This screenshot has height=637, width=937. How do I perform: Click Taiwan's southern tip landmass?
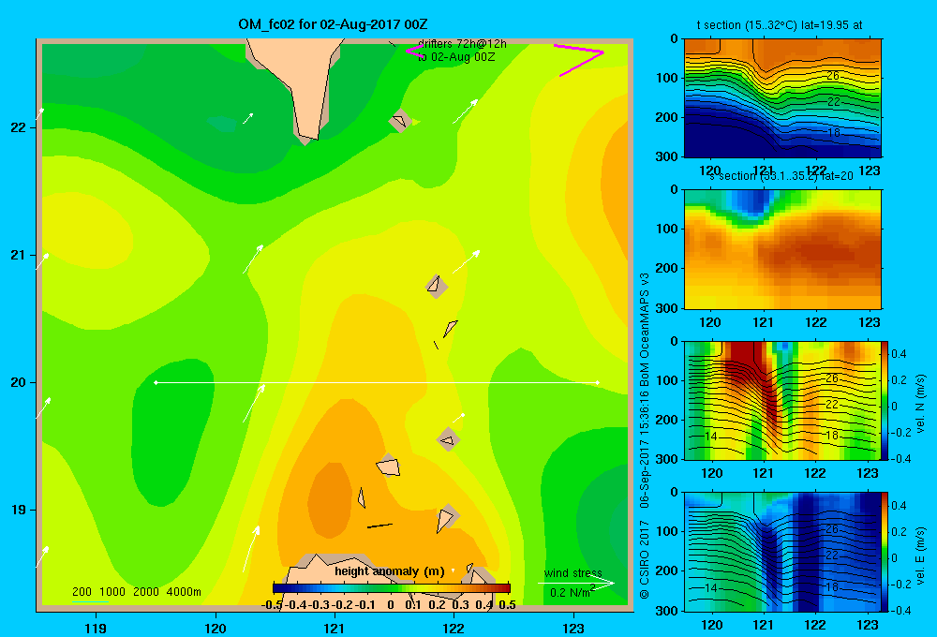(301, 90)
